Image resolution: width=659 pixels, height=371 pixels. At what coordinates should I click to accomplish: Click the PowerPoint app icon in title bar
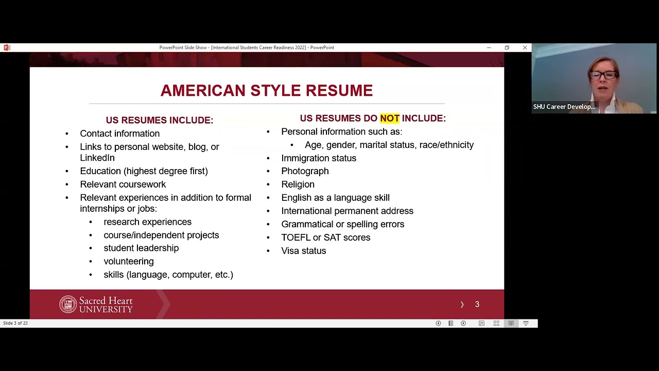tap(7, 47)
